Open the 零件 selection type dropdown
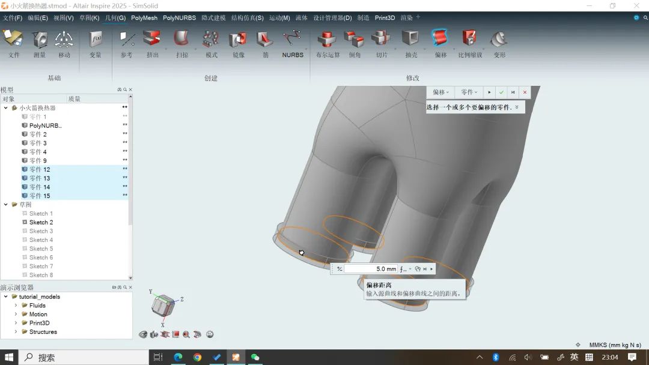Image resolution: width=649 pixels, height=365 pixels. point(469,92)
